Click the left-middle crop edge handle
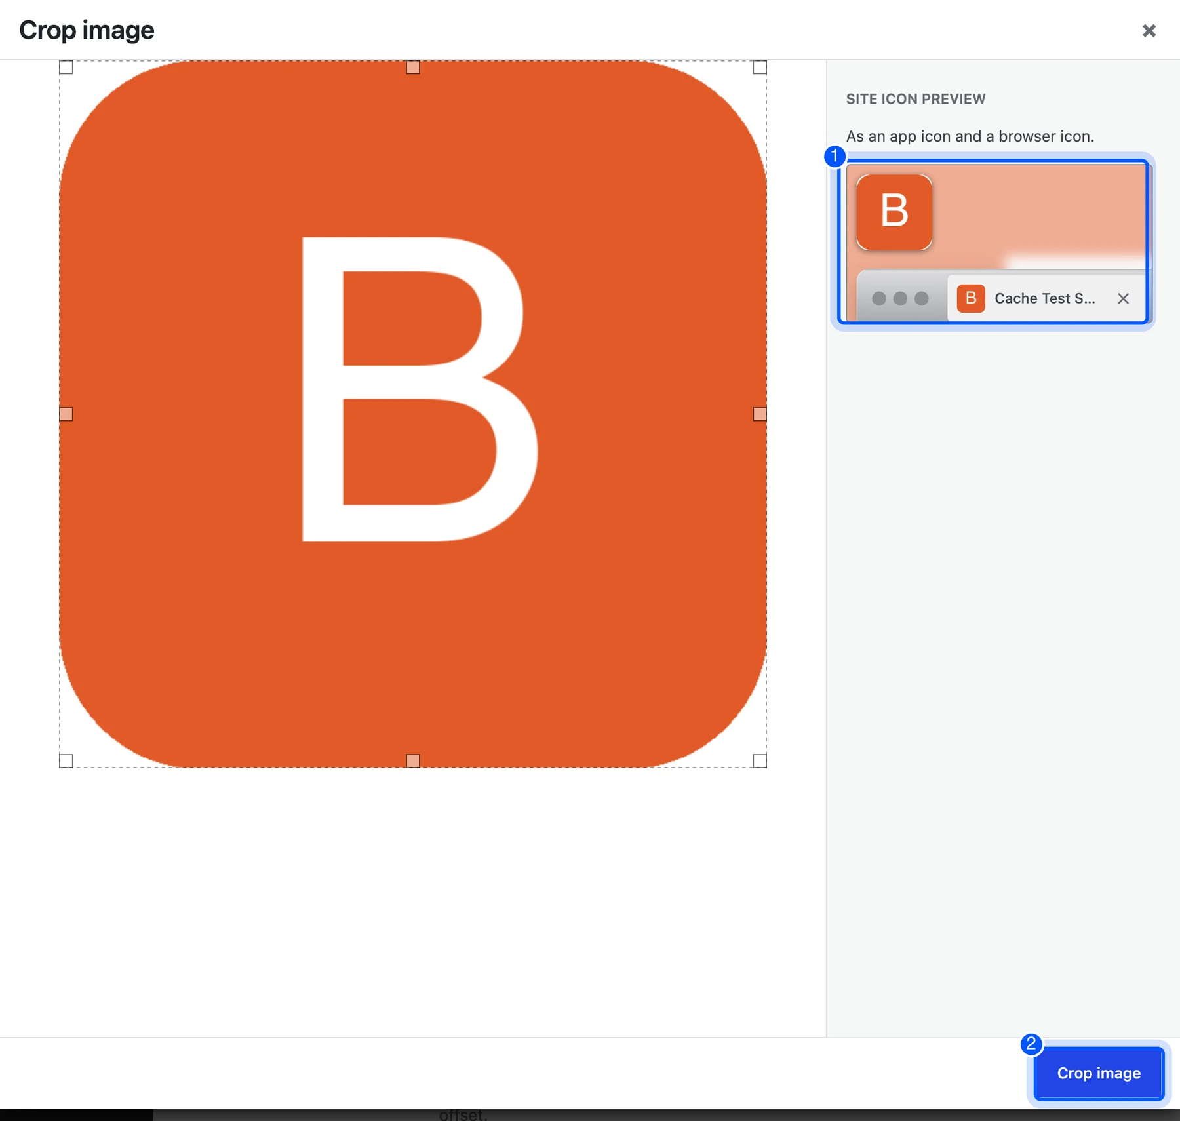 click(x=66, y=414)
